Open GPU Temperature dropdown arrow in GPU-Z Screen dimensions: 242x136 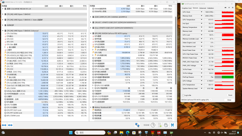pyautogui.click(x=202, y=19)
